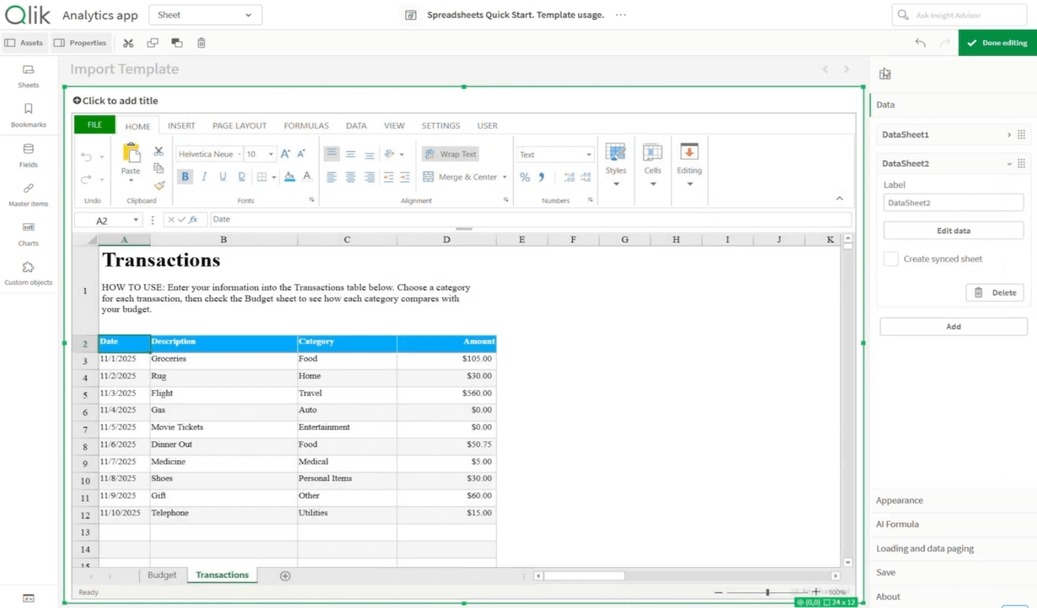
Task: Add a new sheet with the plus icon
Action: click(x=285, y=575)
